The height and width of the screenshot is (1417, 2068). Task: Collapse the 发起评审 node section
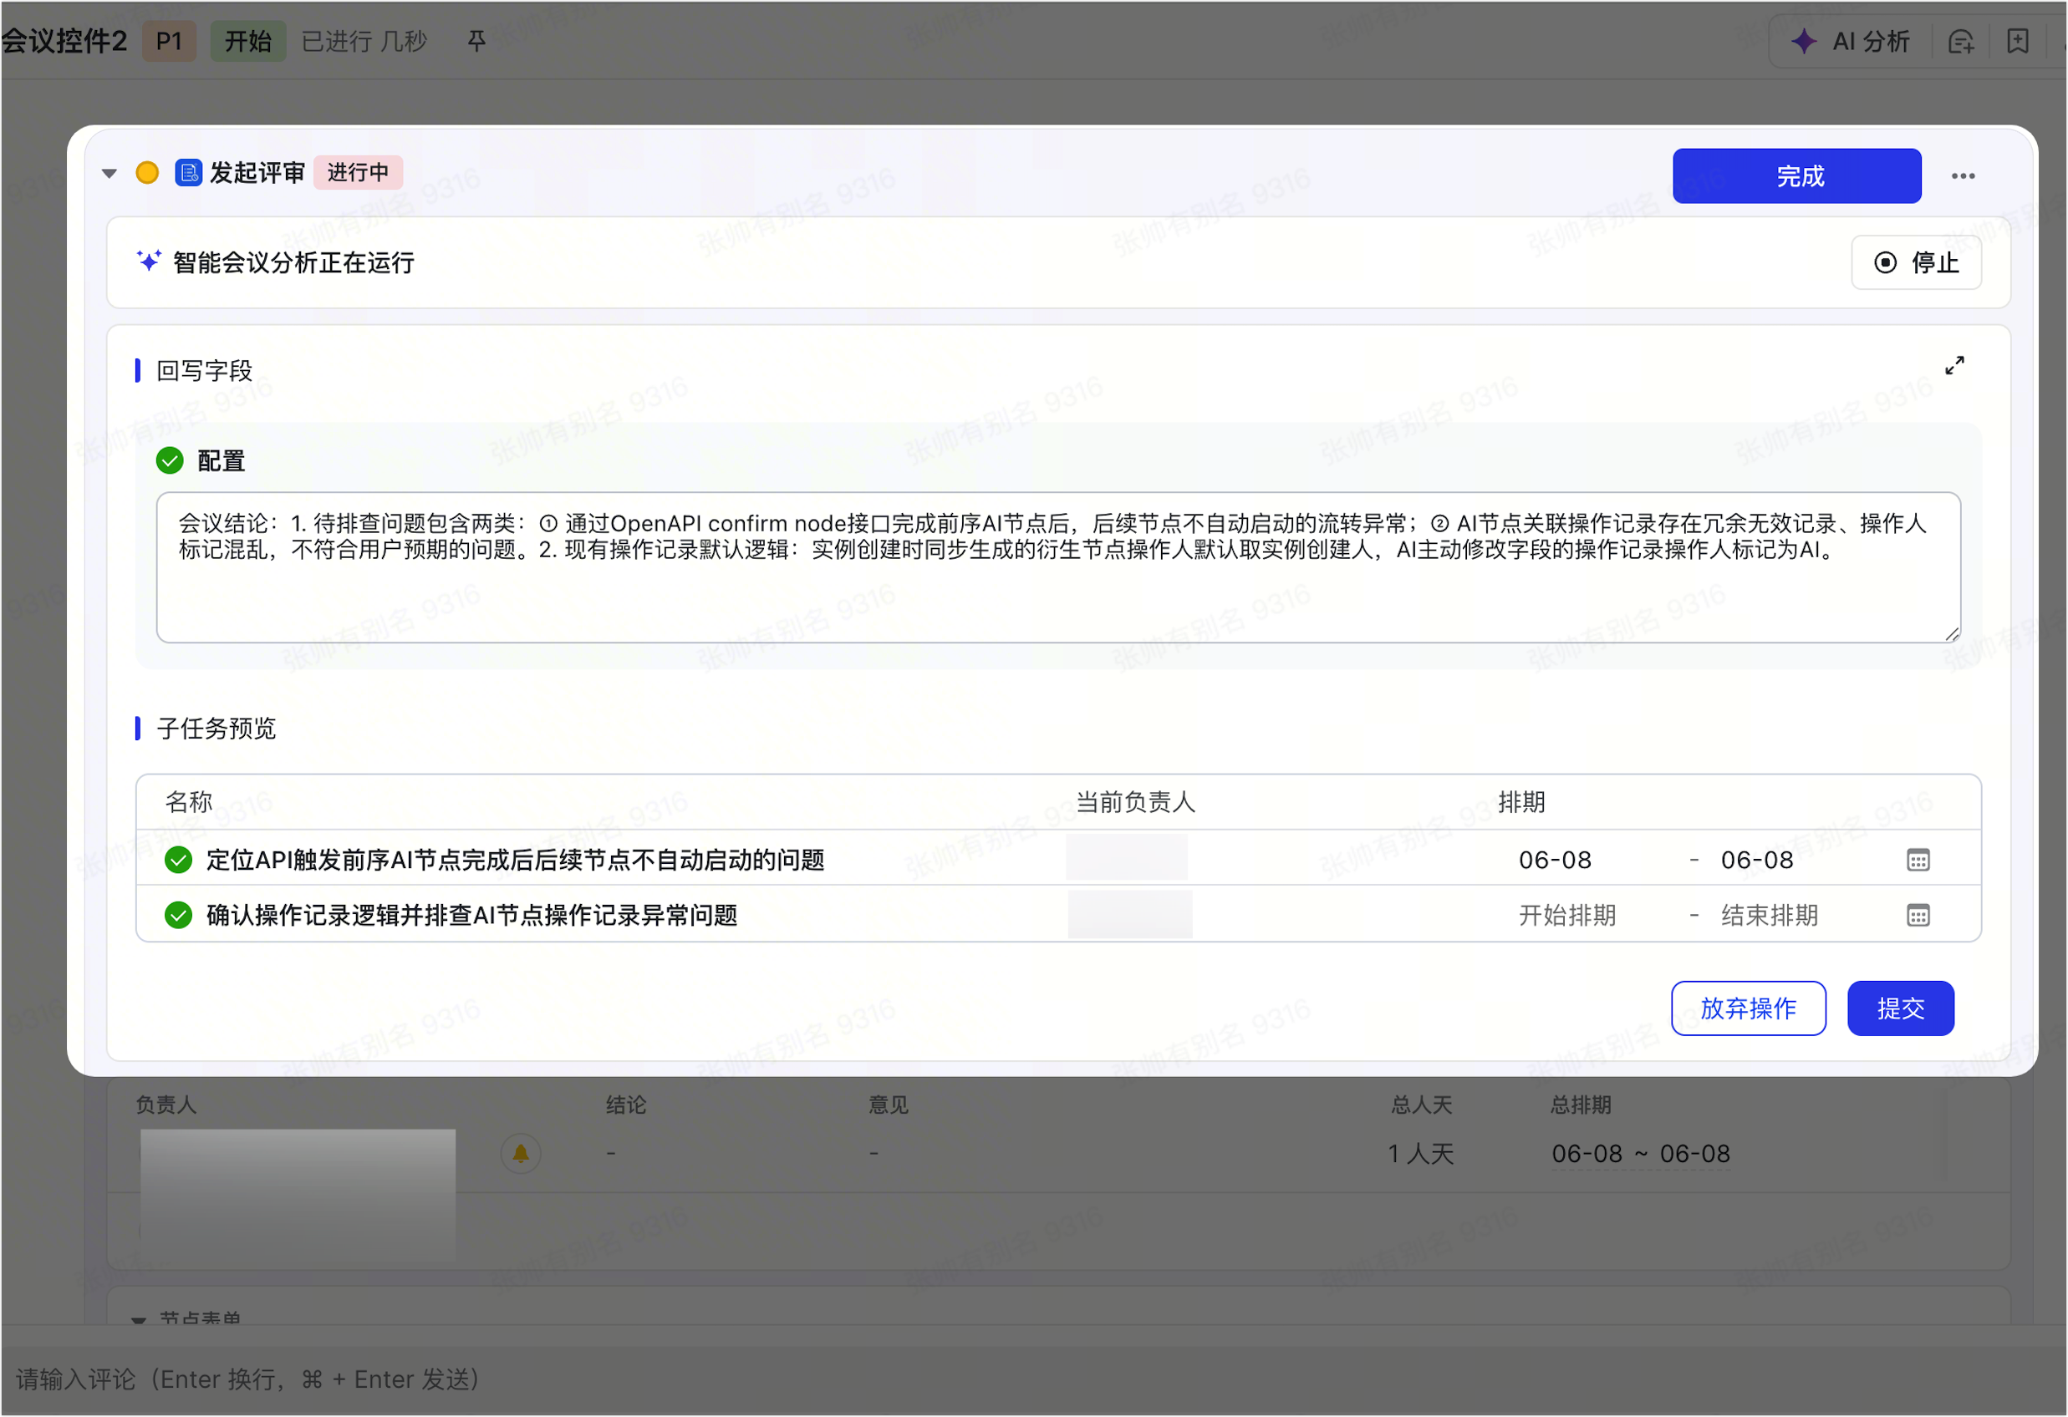pyautogui.click(x=110, y=173)
